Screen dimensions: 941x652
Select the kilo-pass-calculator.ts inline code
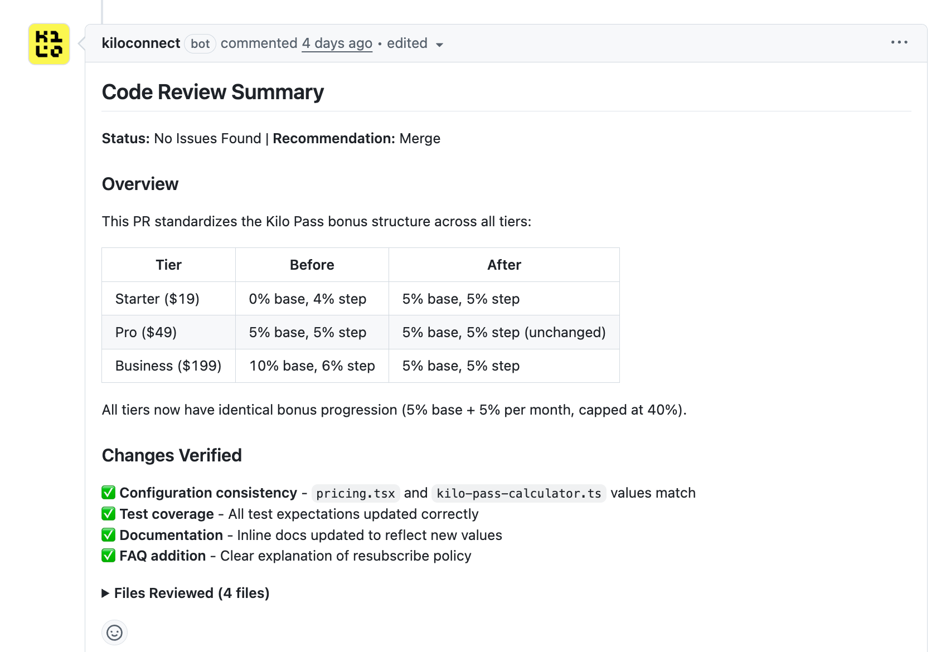(x=519, y=493)
